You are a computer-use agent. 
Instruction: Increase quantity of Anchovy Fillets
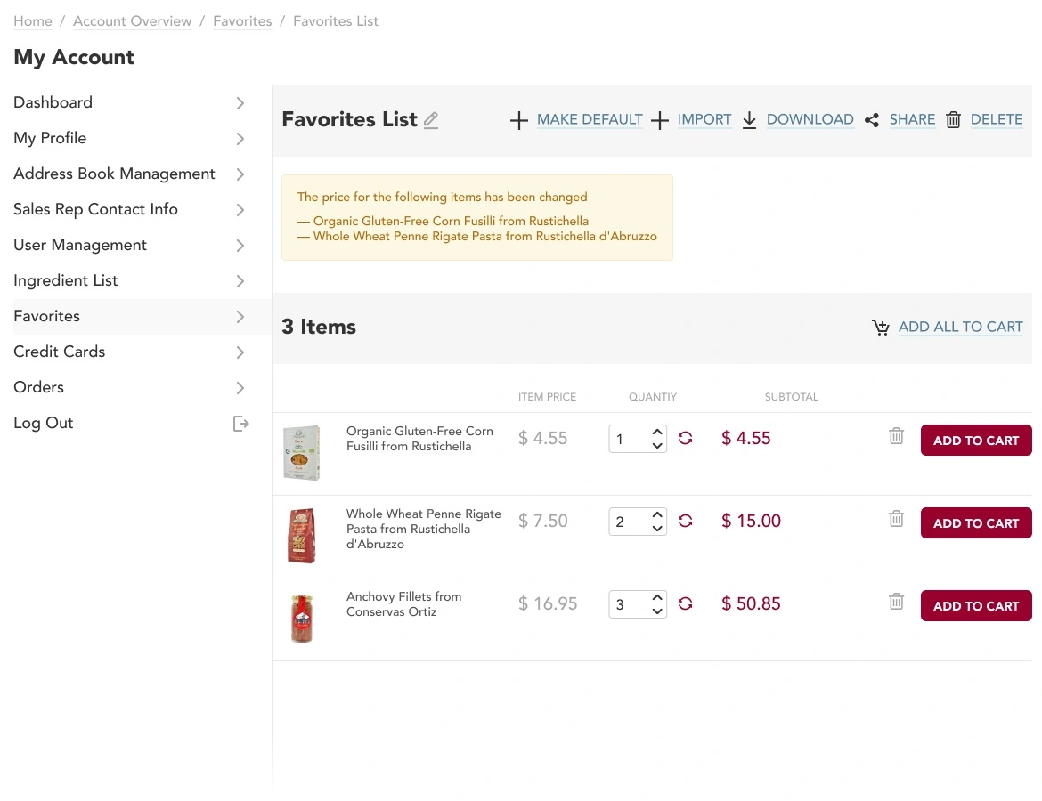click(x=657, y=597)
